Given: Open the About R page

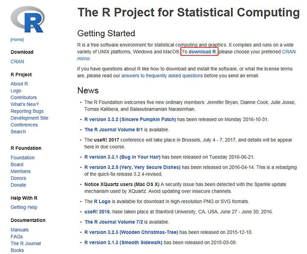Looking at the screenshot, I should tap(19, 84).
